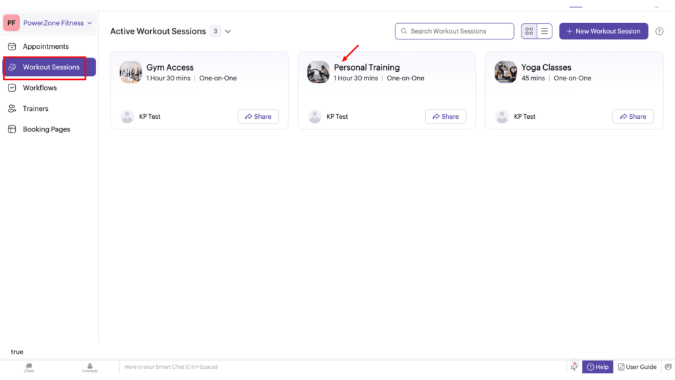Collapse the Active Workout Sessions list
This screenshot has height=380, width=675.
tap(227, 31)
